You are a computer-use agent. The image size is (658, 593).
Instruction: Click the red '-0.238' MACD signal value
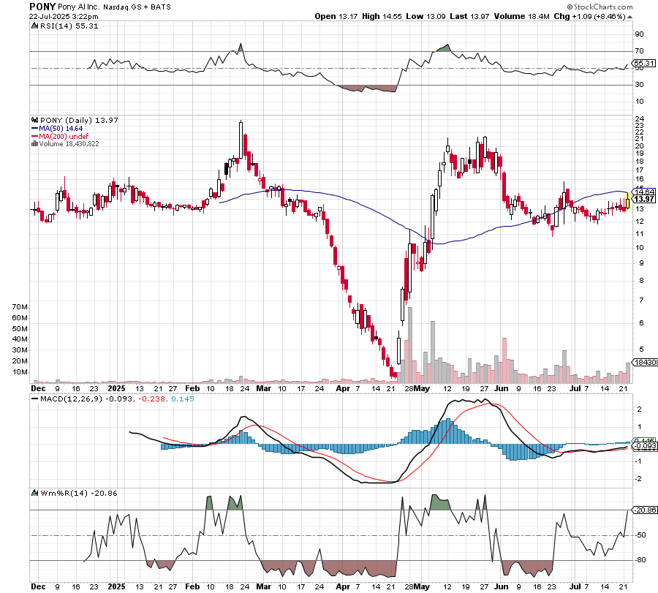pyautogui.click(x=152, y=399)
